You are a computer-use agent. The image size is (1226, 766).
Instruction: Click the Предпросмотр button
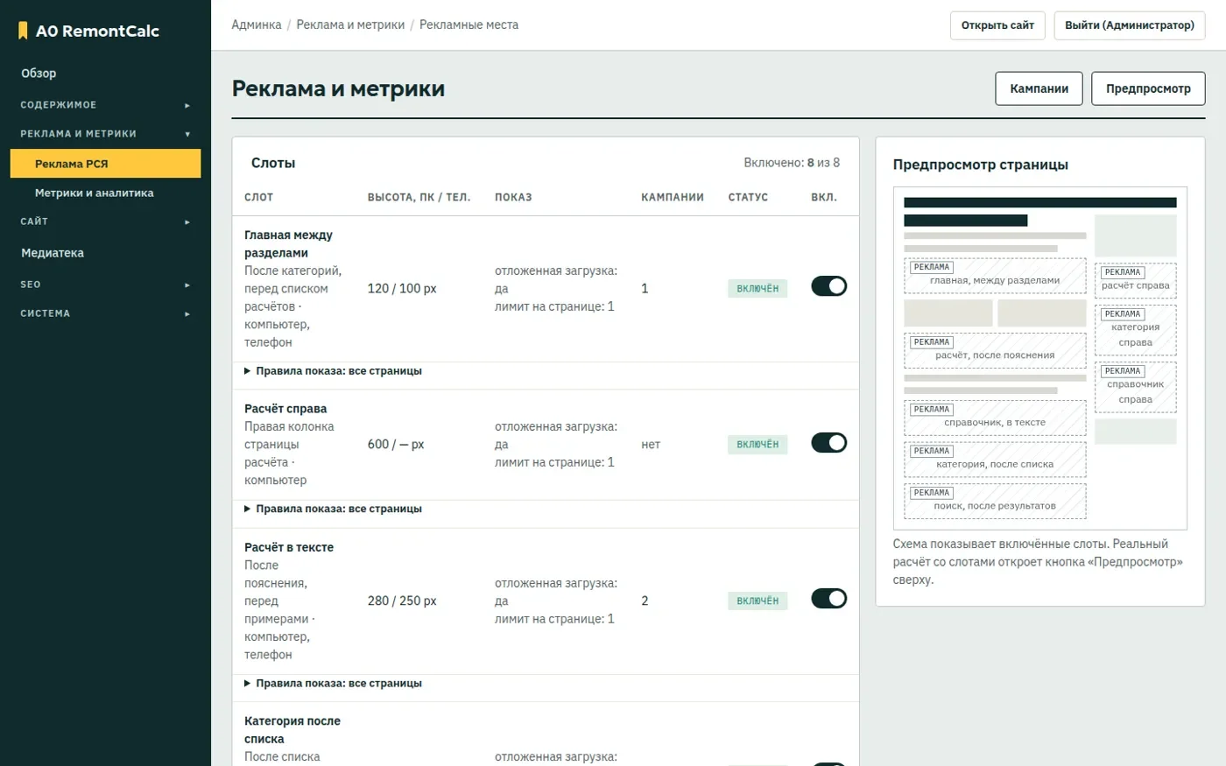[x=1148, y=88]
